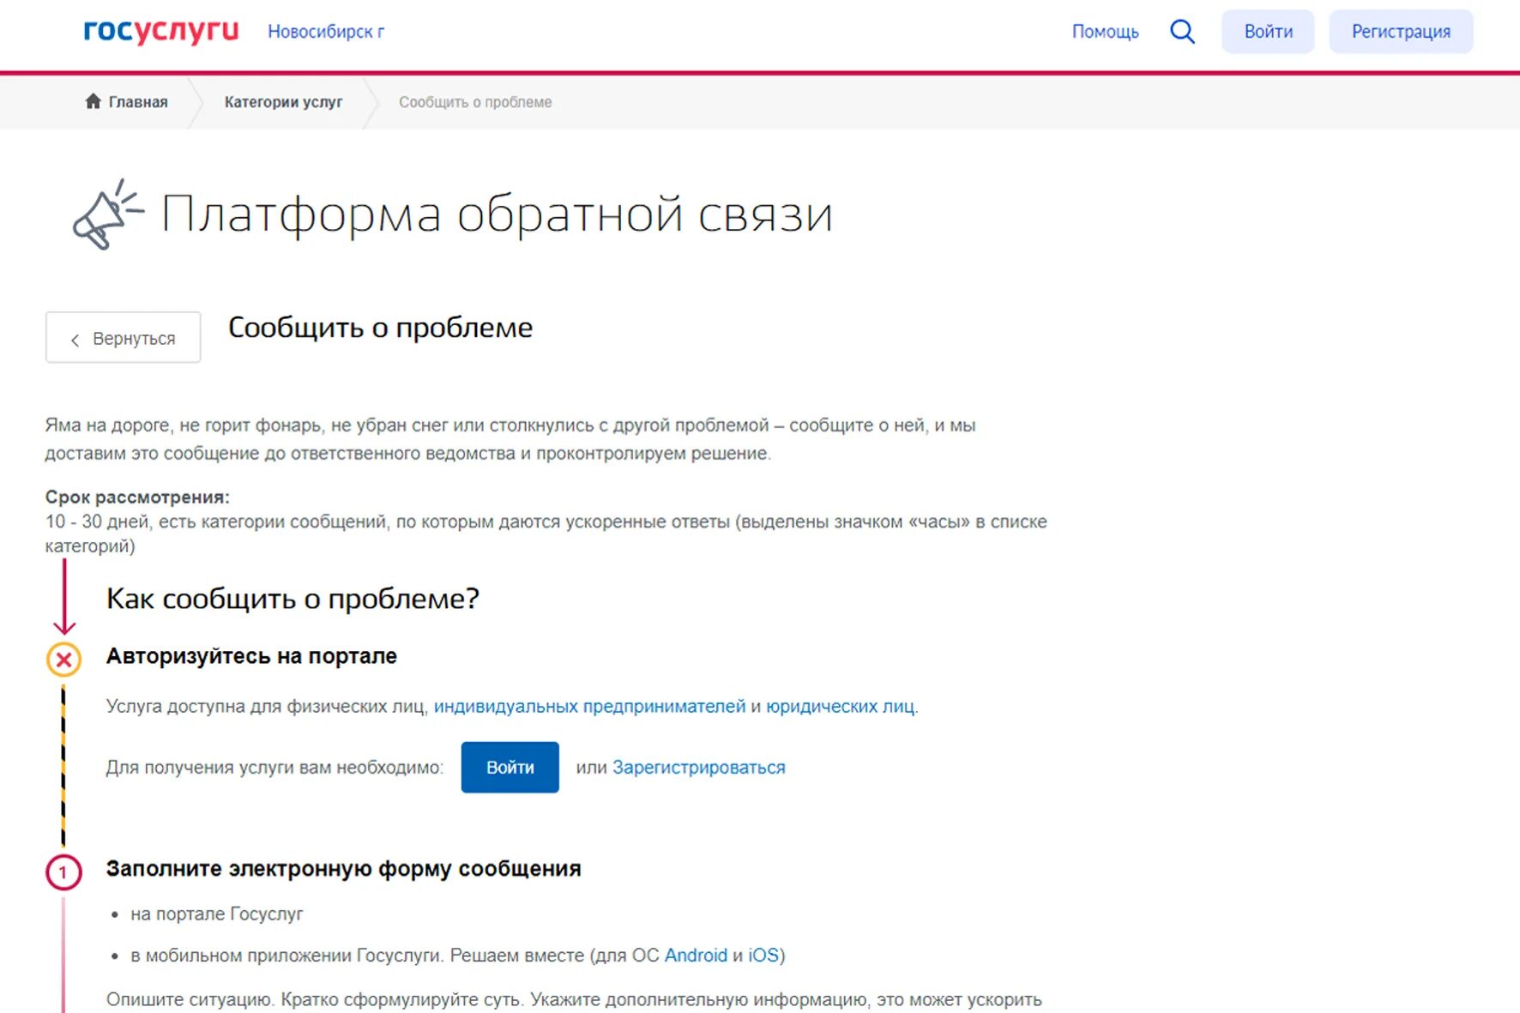
Task: Go to Главная breadcrumb
Action: pyautogui.click(x=138, y=102)
